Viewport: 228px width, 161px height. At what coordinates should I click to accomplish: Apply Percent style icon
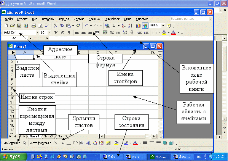pos(112,32)
